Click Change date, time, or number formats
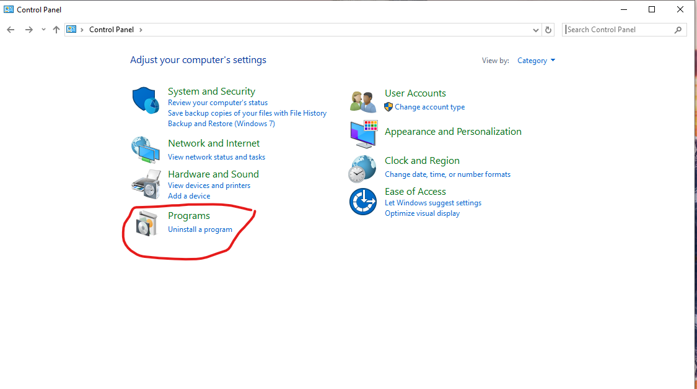 point(447,174)
